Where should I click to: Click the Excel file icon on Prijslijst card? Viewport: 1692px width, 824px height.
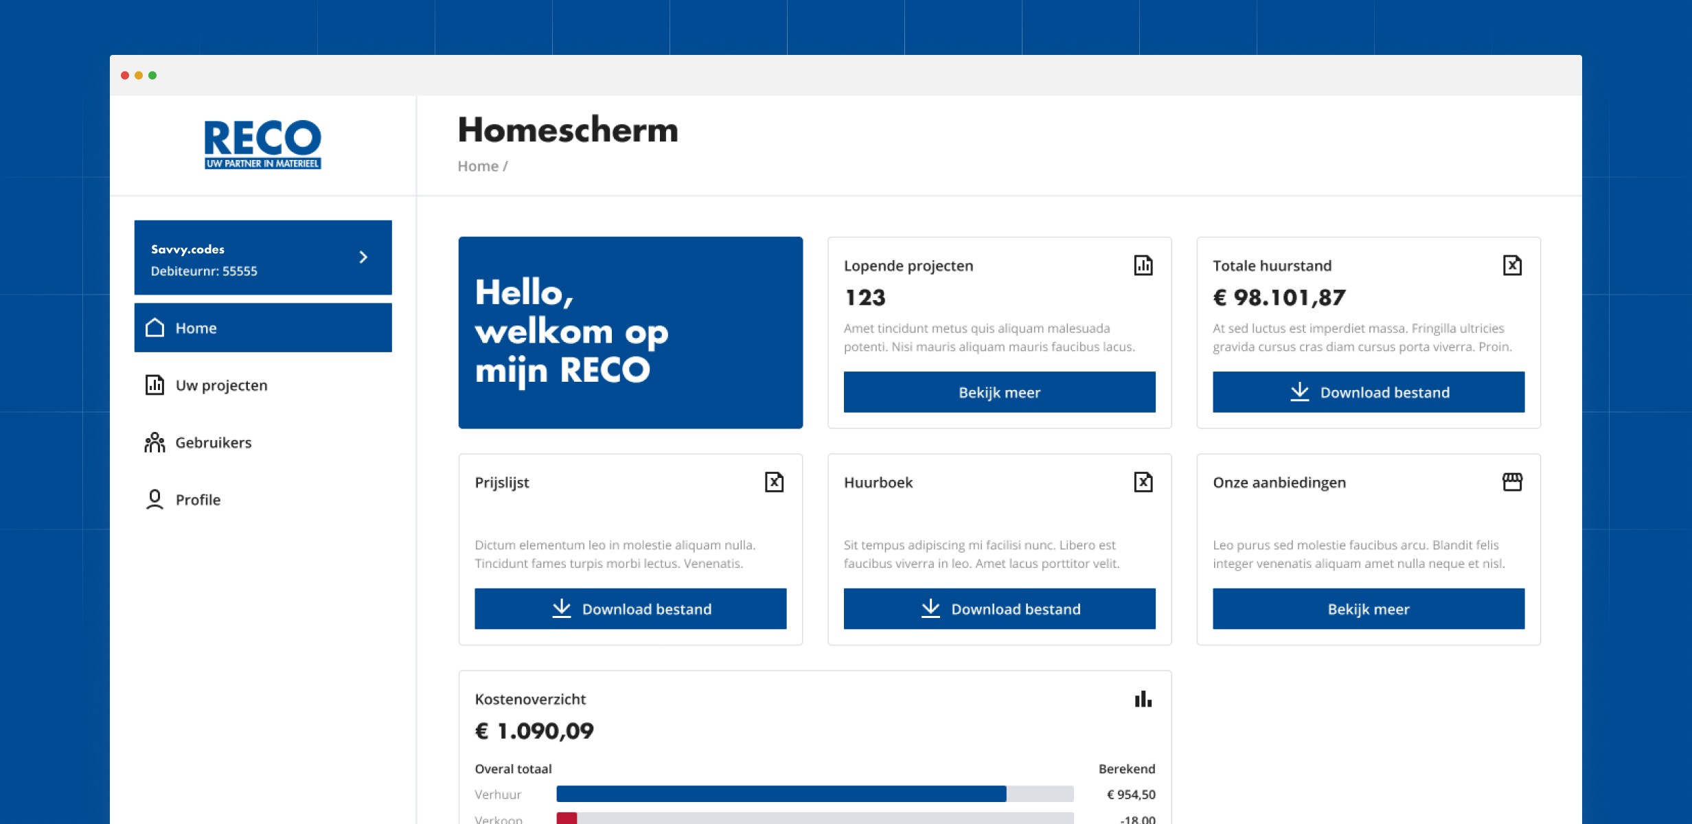[774, 482]
